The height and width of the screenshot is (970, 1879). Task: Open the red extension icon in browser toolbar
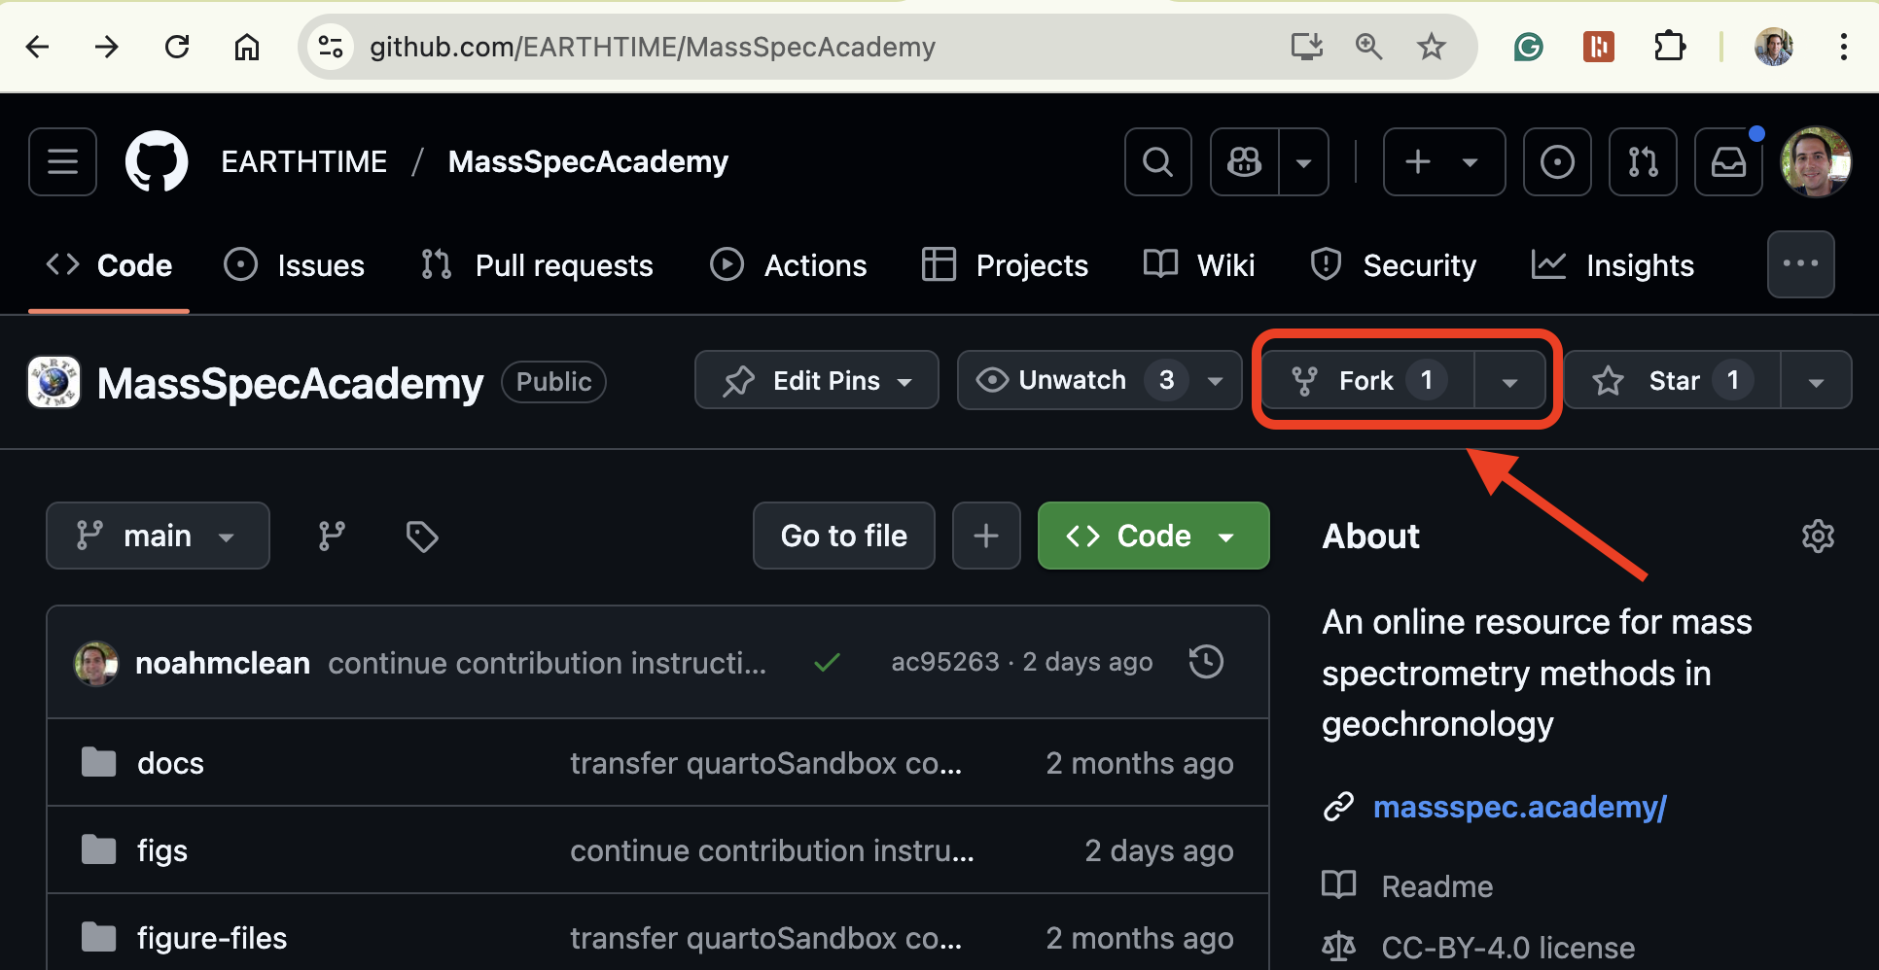pos(1599,47)
